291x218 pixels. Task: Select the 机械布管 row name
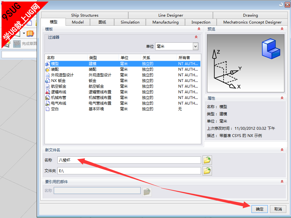click(59, 98)
